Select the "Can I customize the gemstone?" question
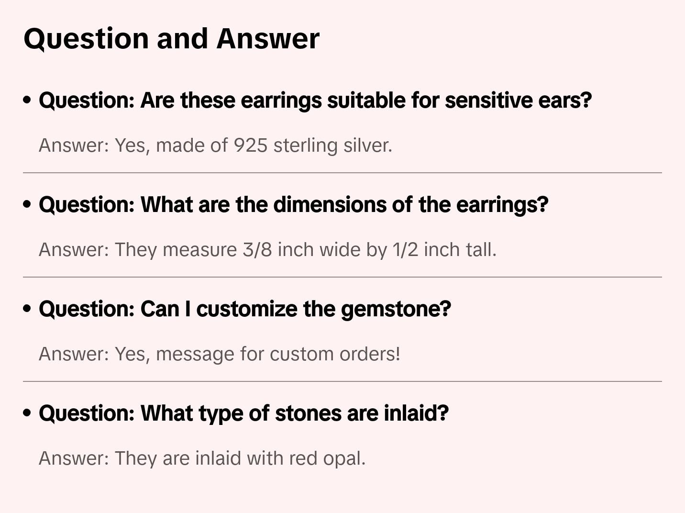 point(245,309)
